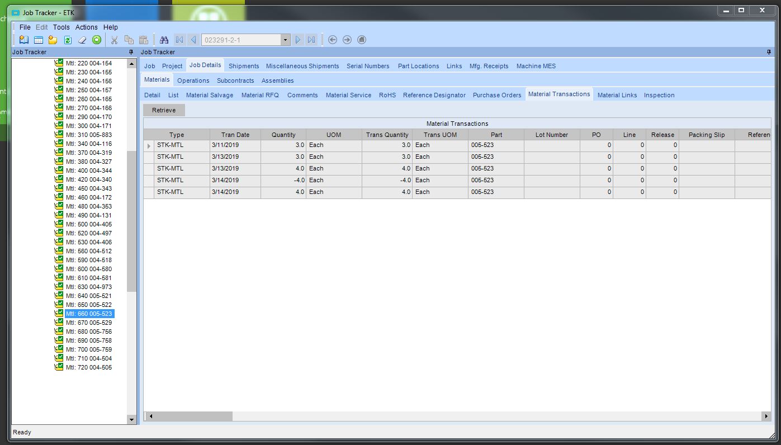Open the Assemblies sub-tab
The width and height of the screenshot is (781, 445).
tap(278, 81)
